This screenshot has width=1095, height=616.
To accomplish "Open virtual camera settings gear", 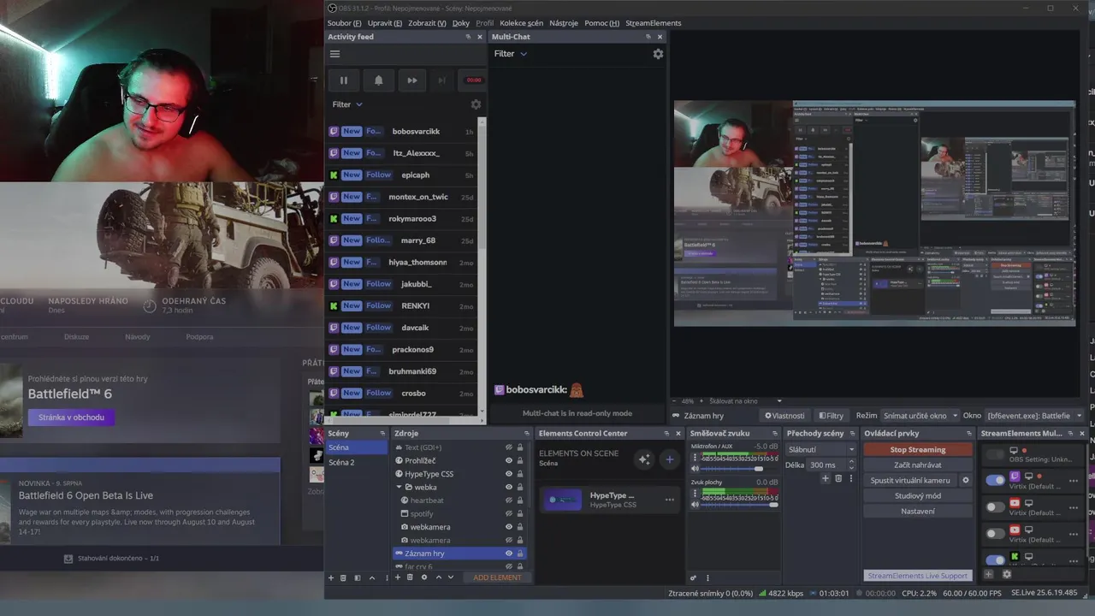I will click(966, 481).
